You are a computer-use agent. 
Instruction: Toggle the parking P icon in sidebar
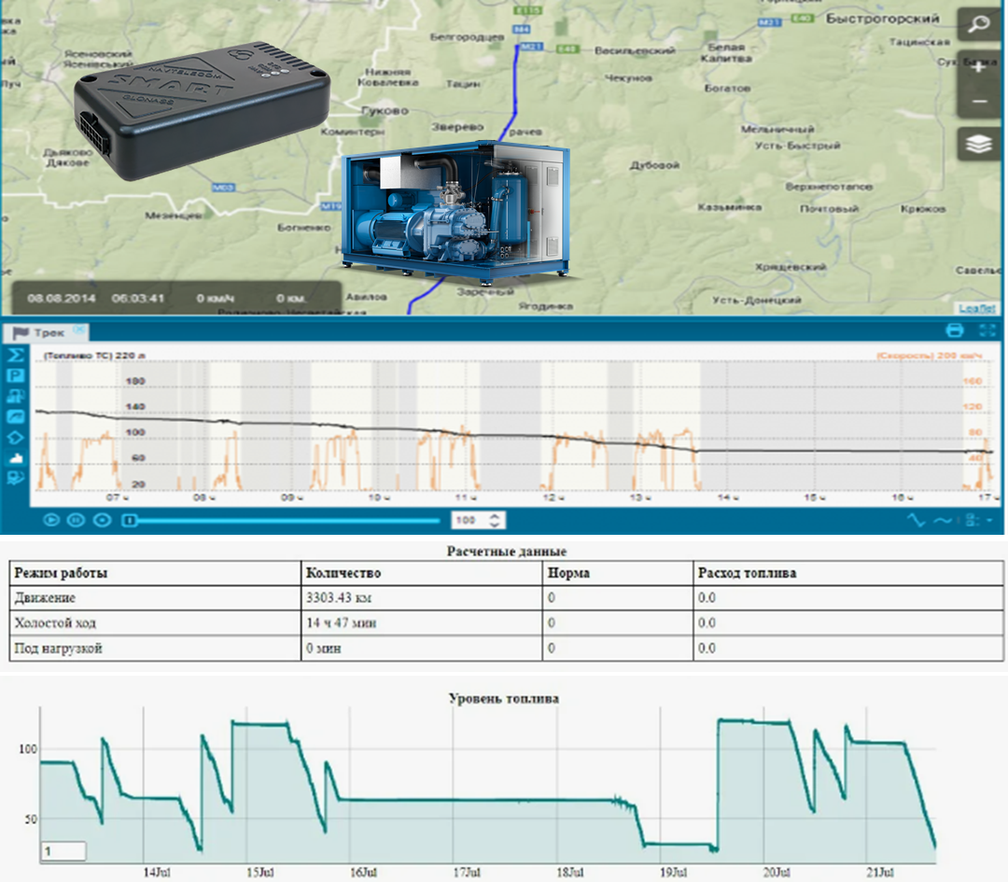(x=15, y=375)
